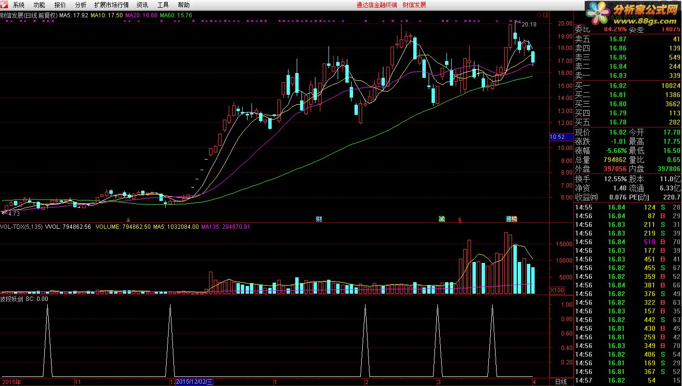Open the 分析 menu
The image size is (682, 386).
click(x=80, y=5)
